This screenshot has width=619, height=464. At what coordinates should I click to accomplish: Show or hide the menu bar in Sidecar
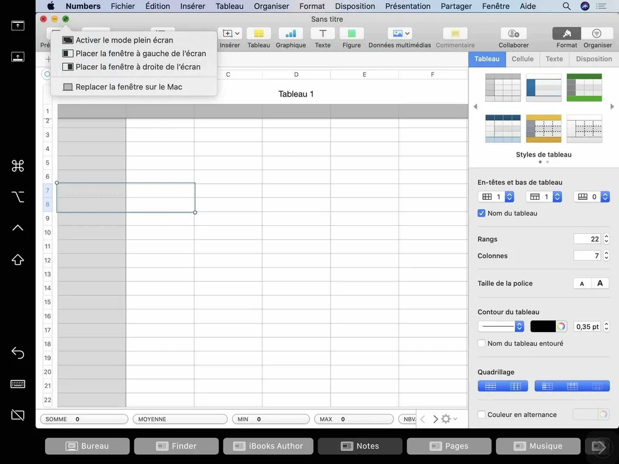pos(18,25)
